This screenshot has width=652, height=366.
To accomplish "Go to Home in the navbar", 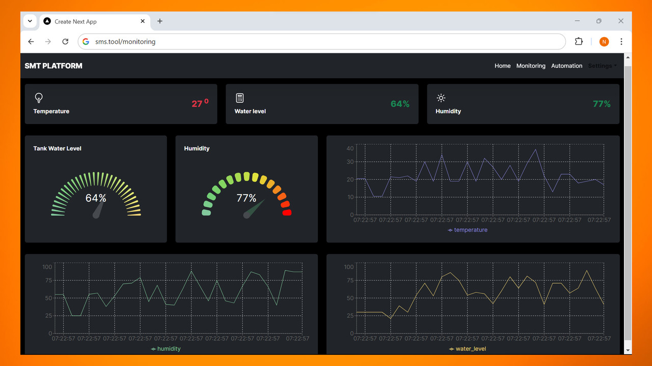I will pyautogui.click(x=502, y=66).
